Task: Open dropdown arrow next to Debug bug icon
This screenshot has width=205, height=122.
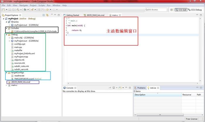Action: click(x=28, y=10)
